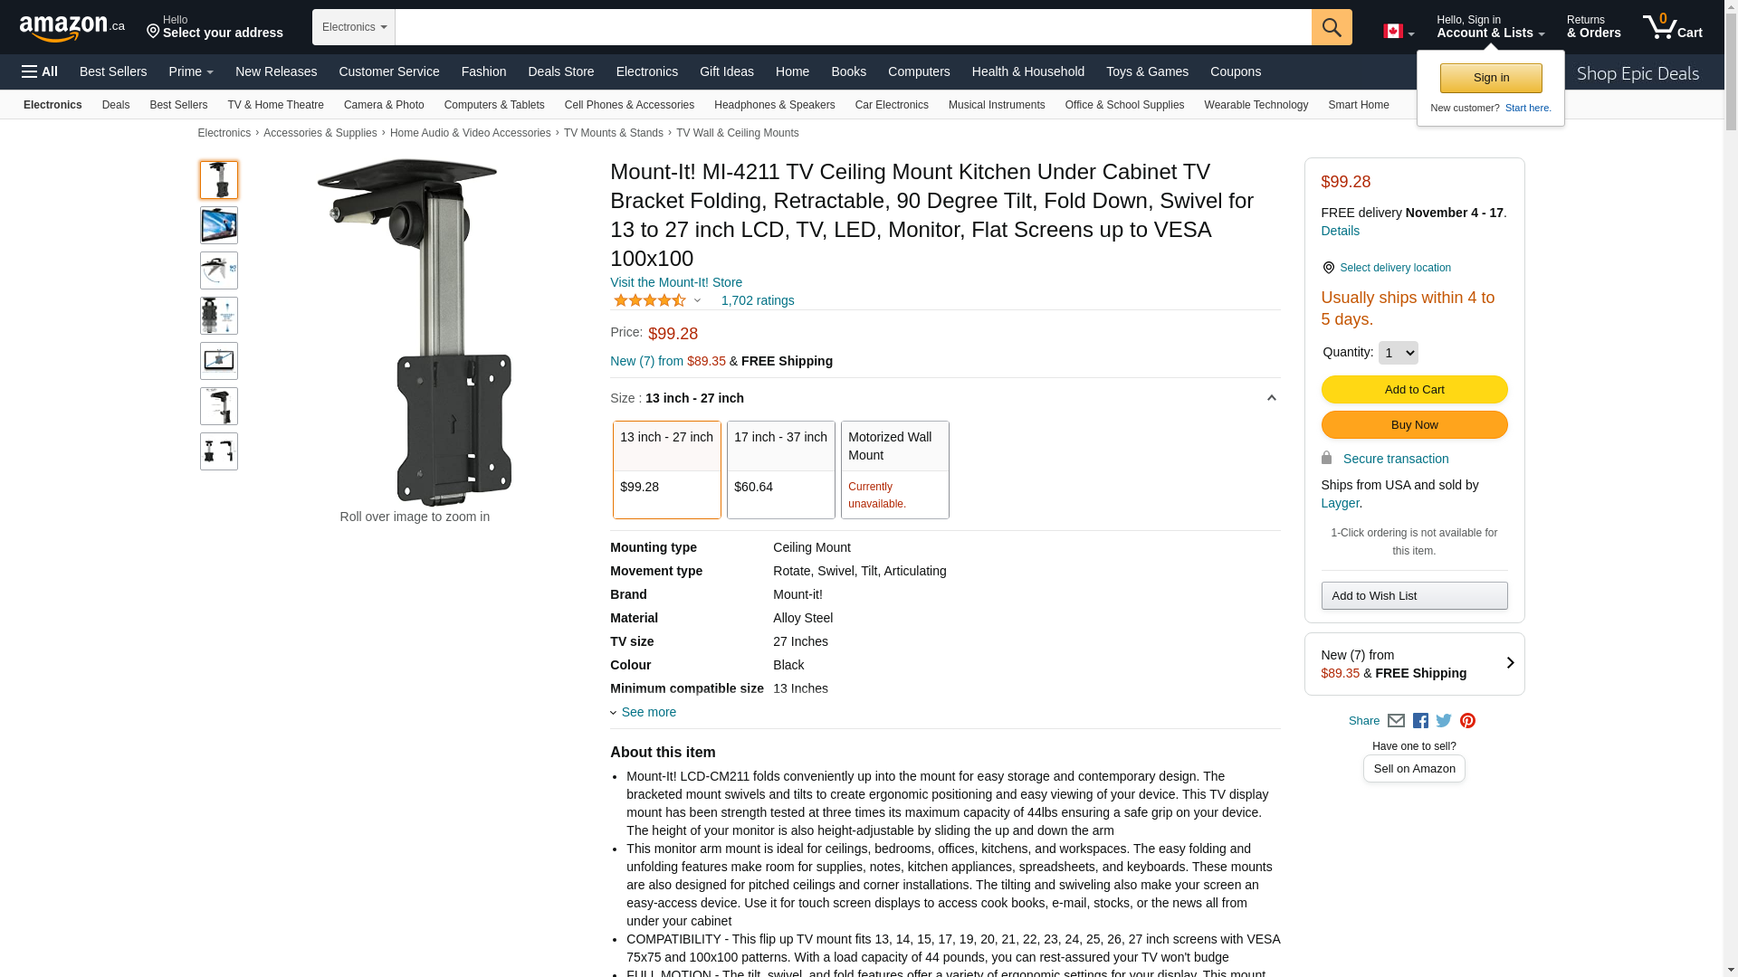Image resolution: width=1738 pixels, height=977 pixels.
Task: Share via Pinterest icon
Action: pyautogui.click(x=1467, y=721)
